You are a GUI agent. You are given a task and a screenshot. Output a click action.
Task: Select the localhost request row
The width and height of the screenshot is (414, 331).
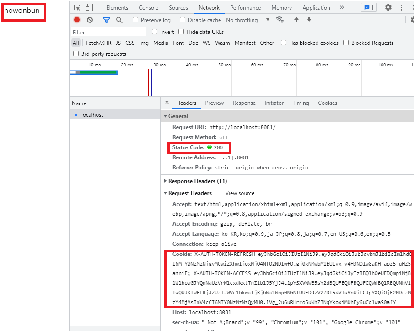(x=115, y=114)
